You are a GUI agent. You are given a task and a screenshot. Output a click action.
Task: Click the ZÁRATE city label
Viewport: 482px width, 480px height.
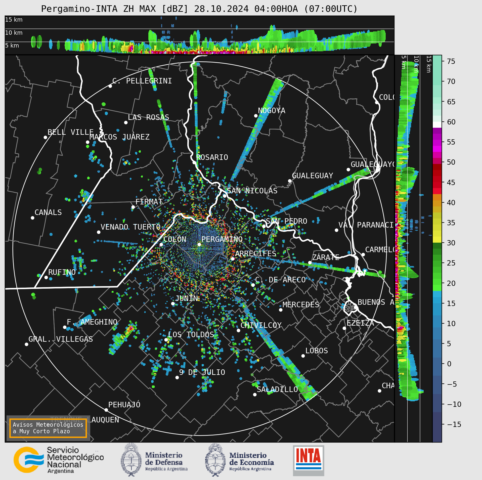click(326, 257)
